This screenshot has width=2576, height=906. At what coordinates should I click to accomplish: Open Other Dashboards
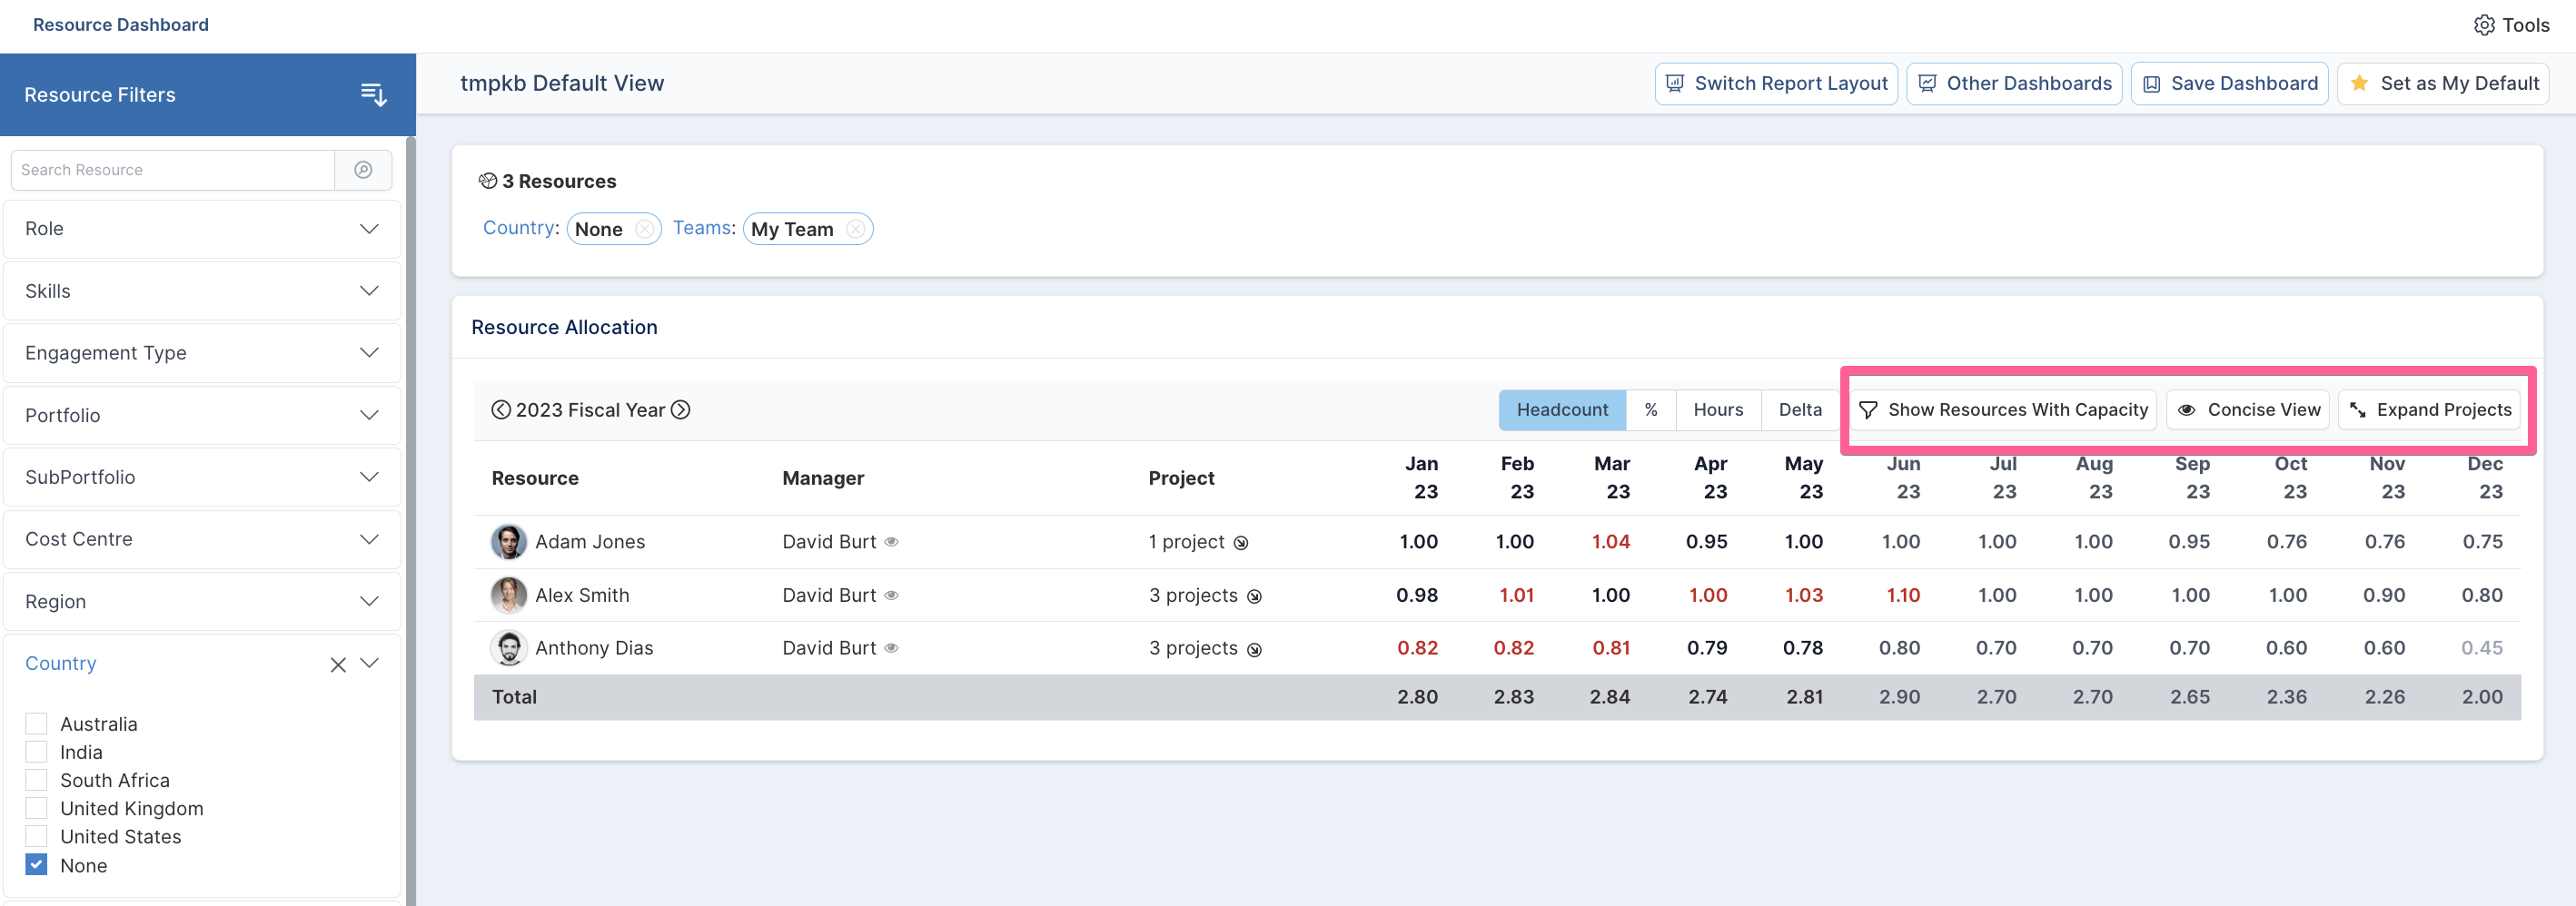2014,84
